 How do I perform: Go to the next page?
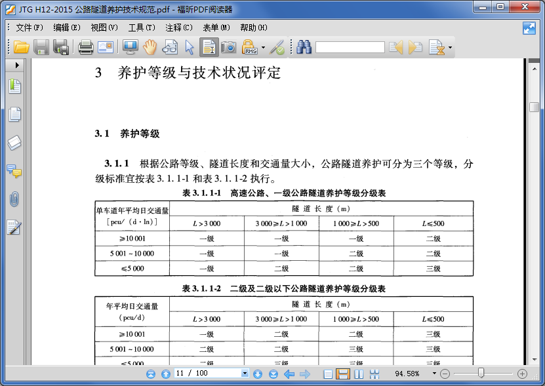(x=258, y=374)
